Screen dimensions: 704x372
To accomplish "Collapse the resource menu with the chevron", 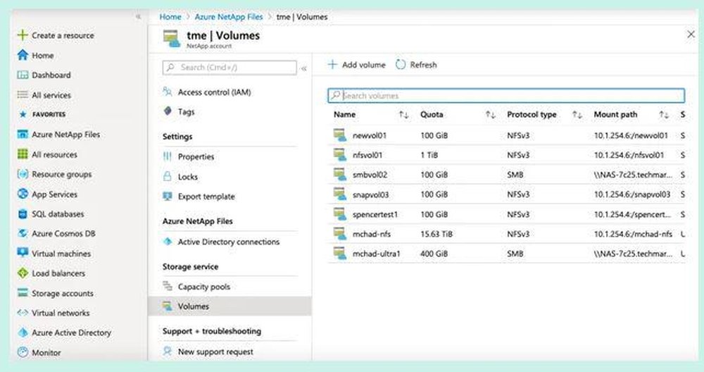I will pos(304,68).
